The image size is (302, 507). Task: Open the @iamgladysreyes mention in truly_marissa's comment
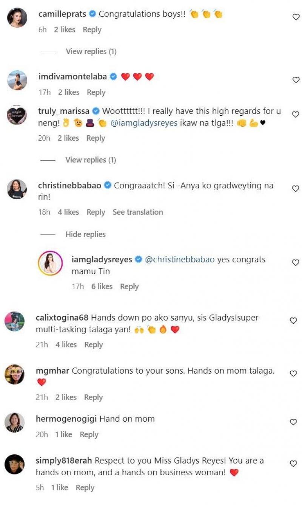144,123
